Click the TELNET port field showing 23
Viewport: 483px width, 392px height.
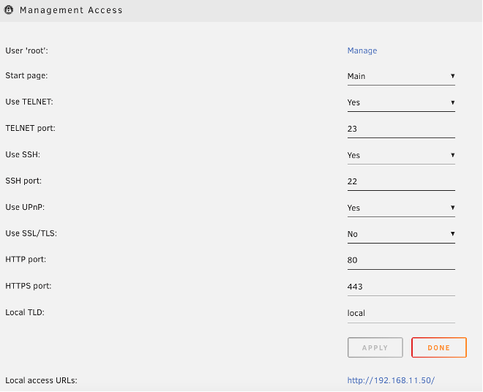click(x=401, y=129)
